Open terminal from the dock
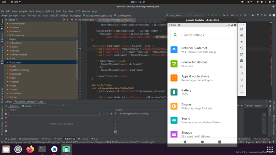 tap(42, 149)
